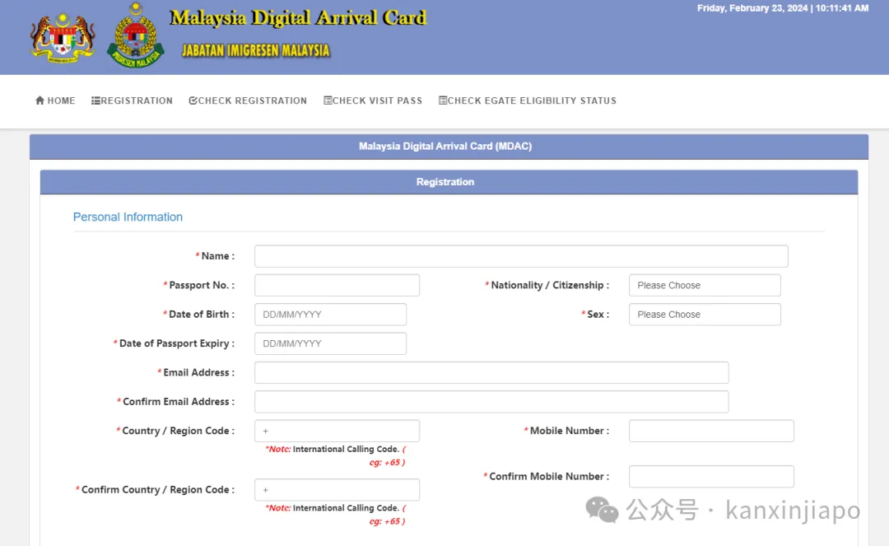Click the JABATAN IMIGRESEN MALAYSIA subtitle
889x546 pixels.
pyautogui.click(x=256, y=50)
